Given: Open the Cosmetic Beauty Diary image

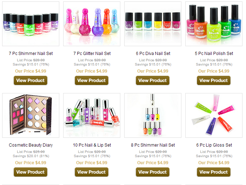Looking at the screenshot, I should tap(31, 116).
